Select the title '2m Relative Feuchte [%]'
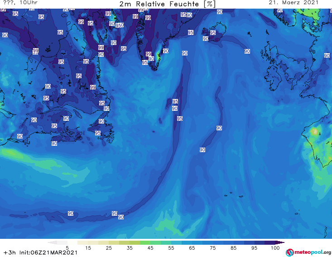The height and width of the screenshot is (257, 332). click(x=168, y=4)
